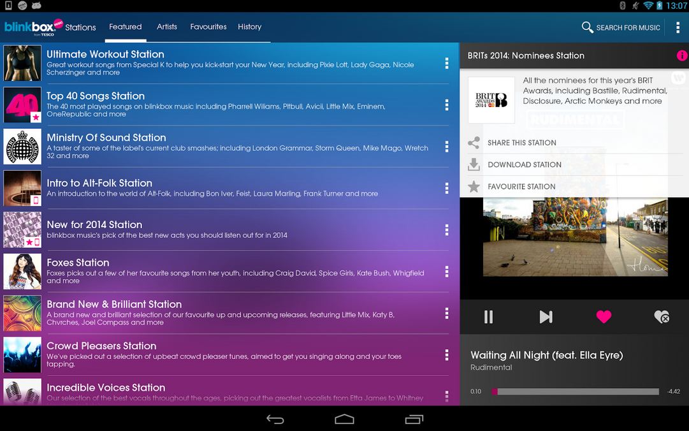Tap the Android recent apps button
This screenshot has width=689, height=431.
(x=414, y=420)
